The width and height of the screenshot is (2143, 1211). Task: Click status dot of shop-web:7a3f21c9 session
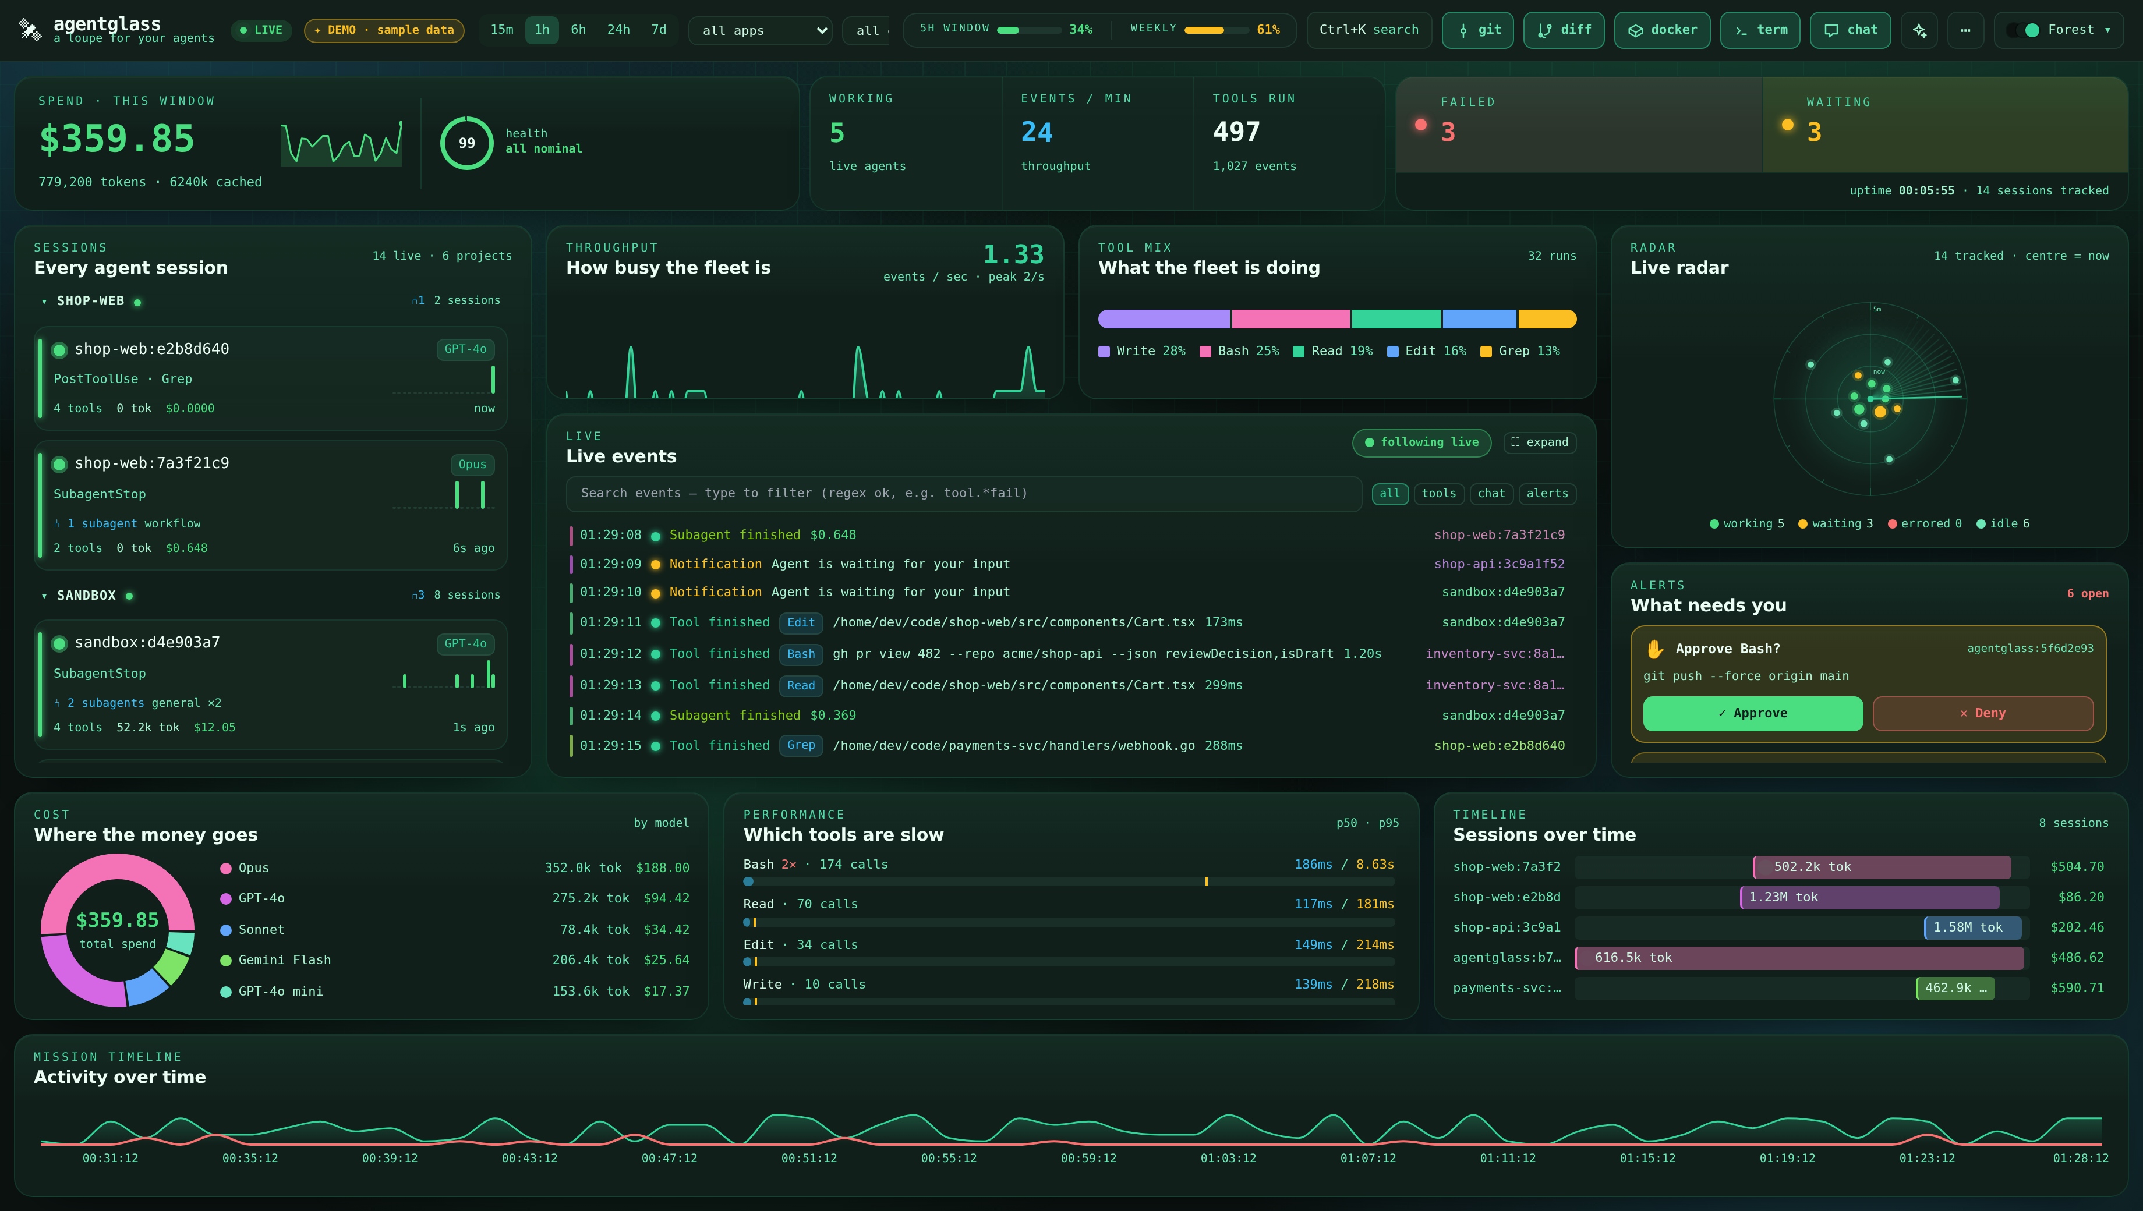point(60,464)
